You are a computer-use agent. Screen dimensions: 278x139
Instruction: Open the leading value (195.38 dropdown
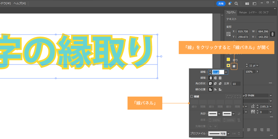(271, 106)
